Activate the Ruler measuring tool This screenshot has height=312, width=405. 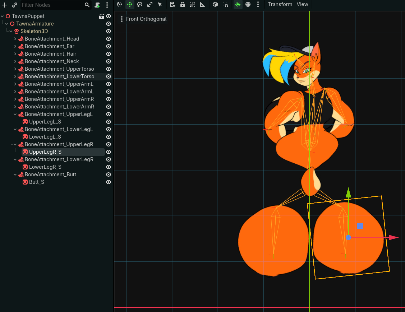(203, 5)
